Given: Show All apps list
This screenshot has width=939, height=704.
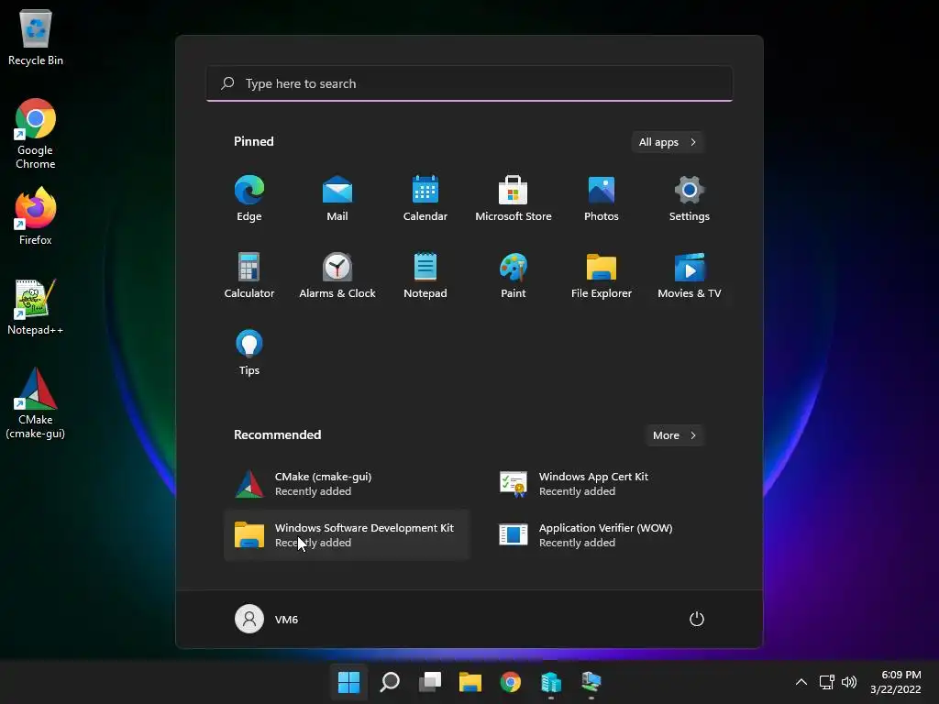Looking at the screenshot, I should pyautogui.click(x=668, y=142).
